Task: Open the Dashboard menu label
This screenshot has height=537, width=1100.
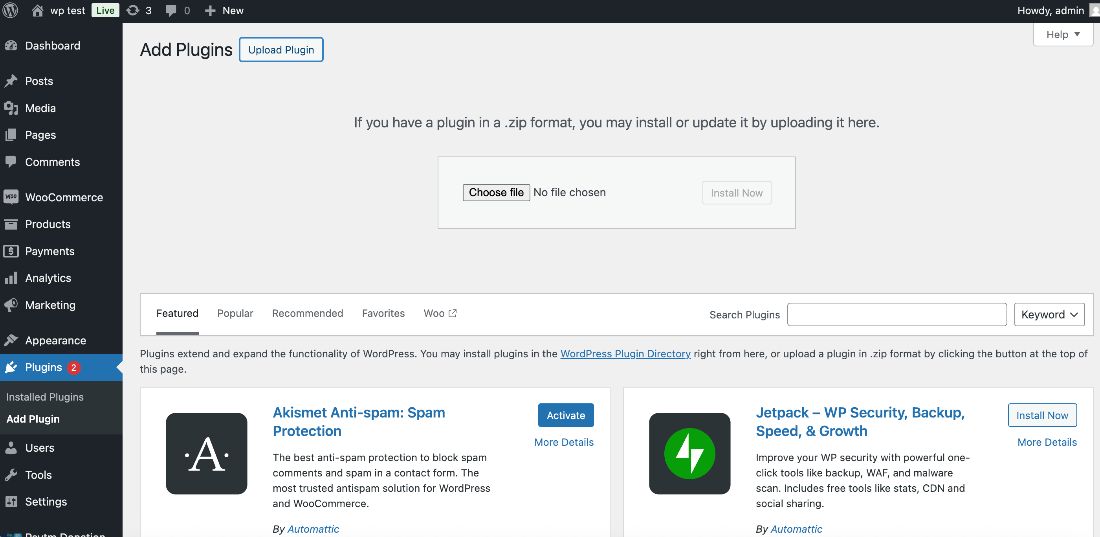Action: coord(53,46)
